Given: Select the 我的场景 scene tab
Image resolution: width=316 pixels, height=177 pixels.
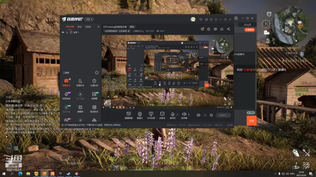Looking at the screenshot, I should [x=70, y=27].
